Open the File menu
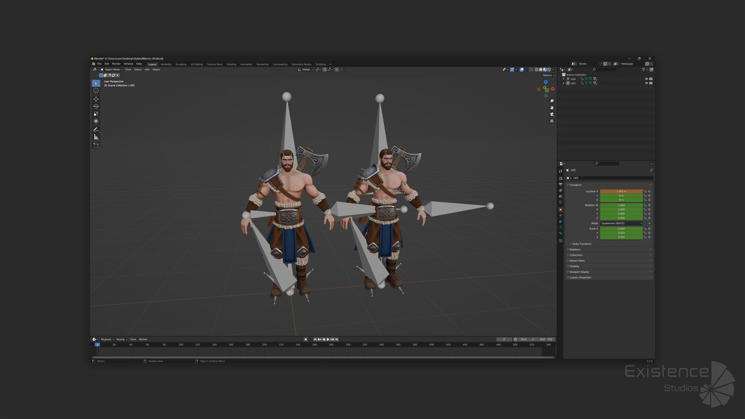Screen dimensions: 745x419 99,63
